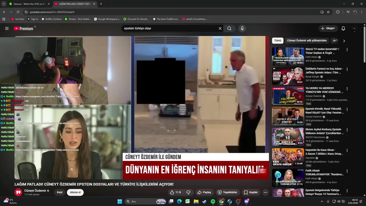Viewport: 366px width, 206px height.
Task: Reload the page
Action: tap(18, 12)
